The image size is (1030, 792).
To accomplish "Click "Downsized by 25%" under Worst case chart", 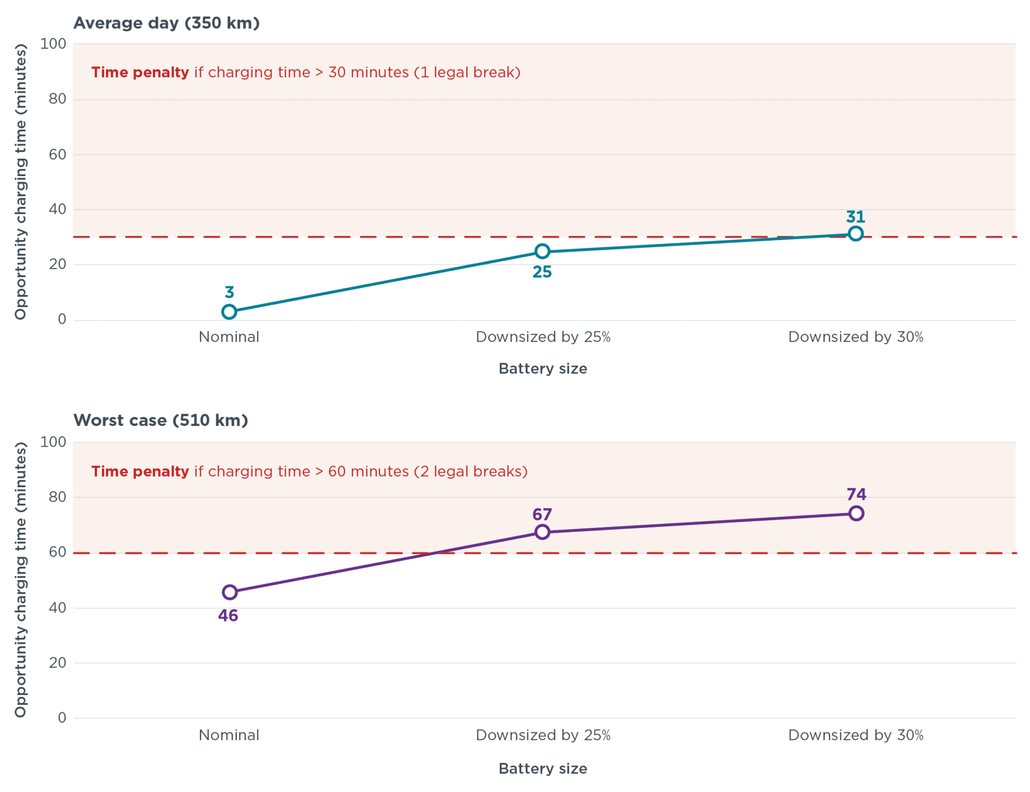I will [x=543, y=735].
